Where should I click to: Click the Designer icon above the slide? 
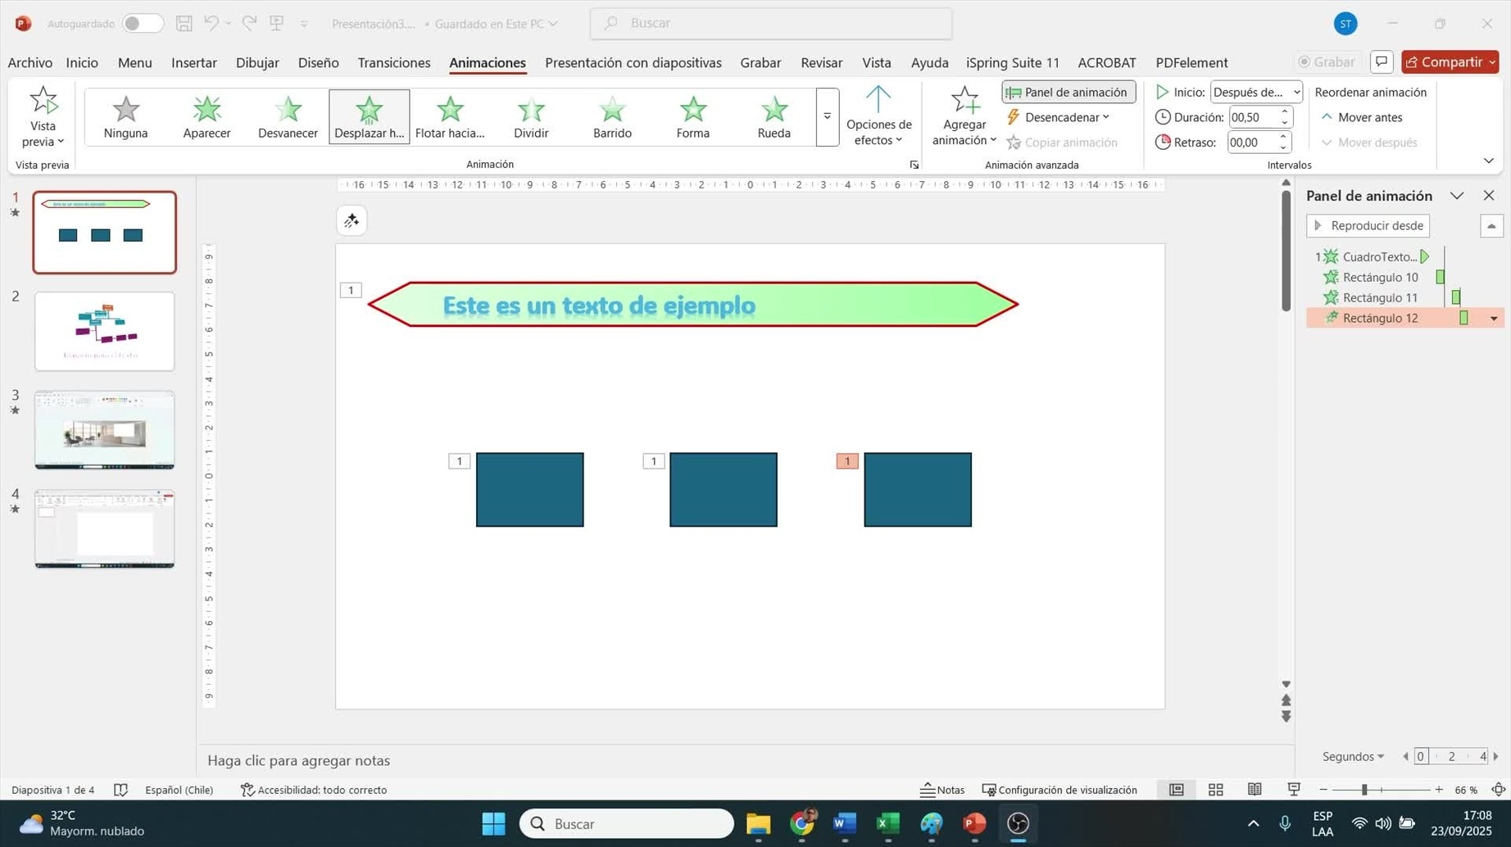click(352, 220)
